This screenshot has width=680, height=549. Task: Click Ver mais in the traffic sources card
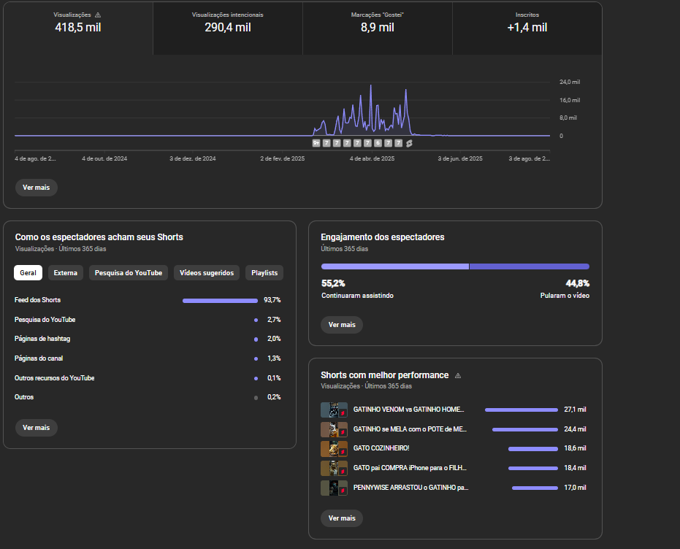(37, 428)
